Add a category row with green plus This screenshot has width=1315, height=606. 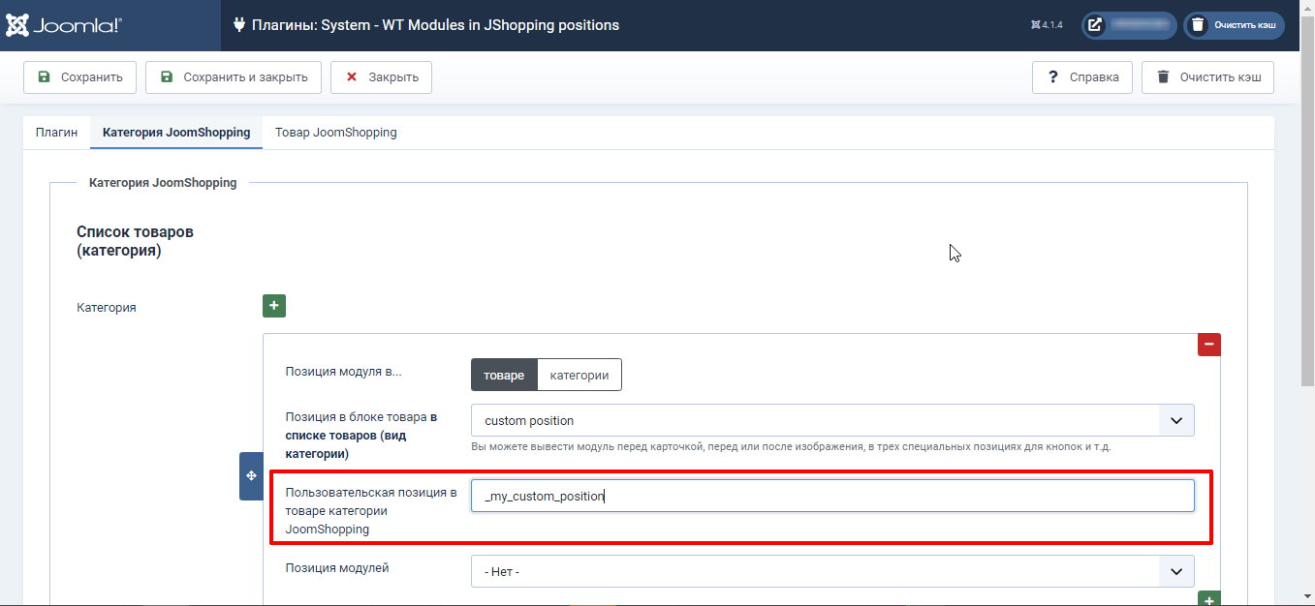tap(274, 306)
